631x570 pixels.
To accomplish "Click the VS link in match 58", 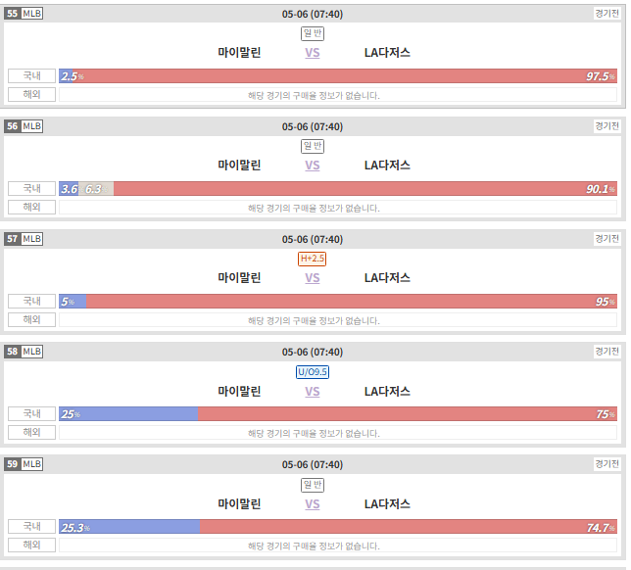I will (313, 392).
